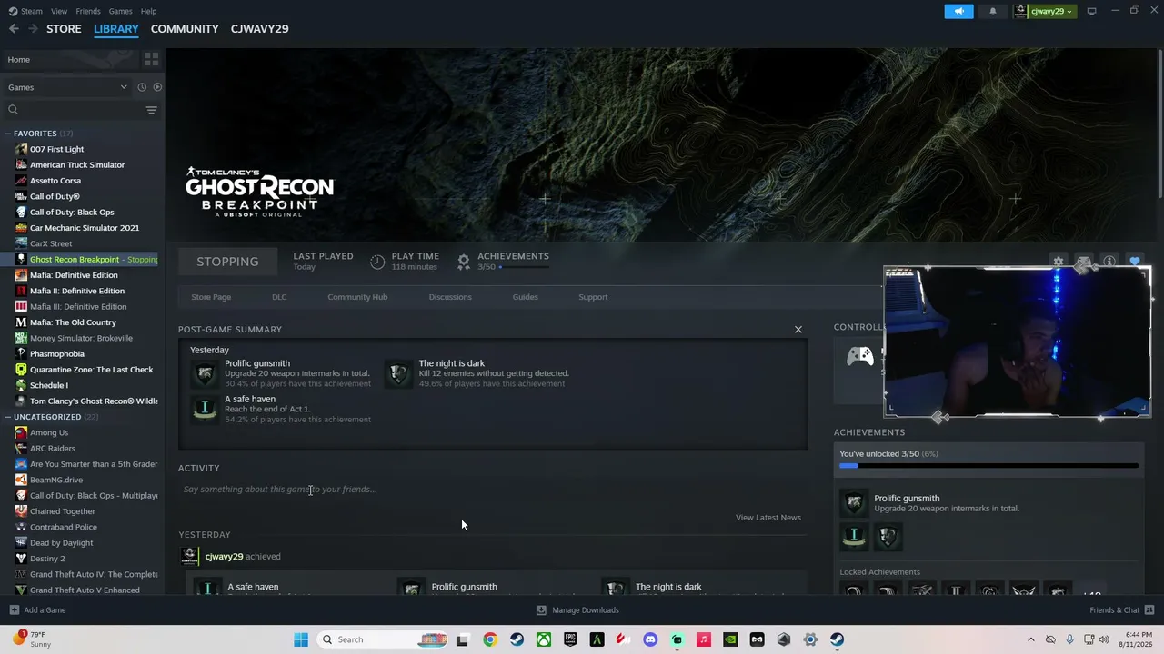Open the Games filter dropdown

click(x=67, y=87)
